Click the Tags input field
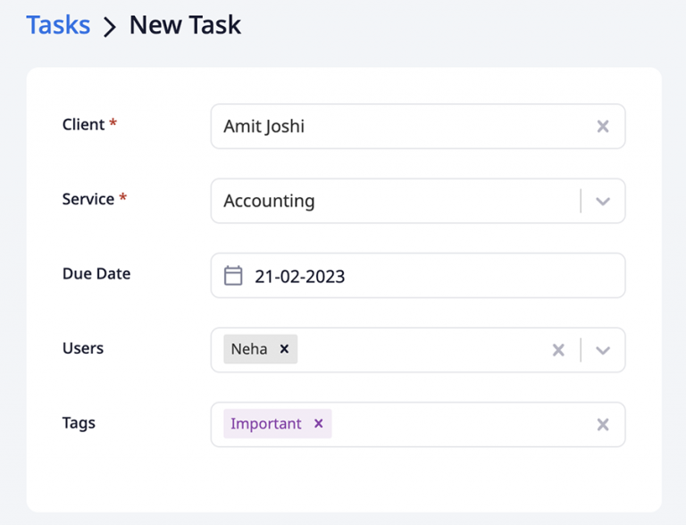This screenshot has height=525, width=686. (418, 424)
